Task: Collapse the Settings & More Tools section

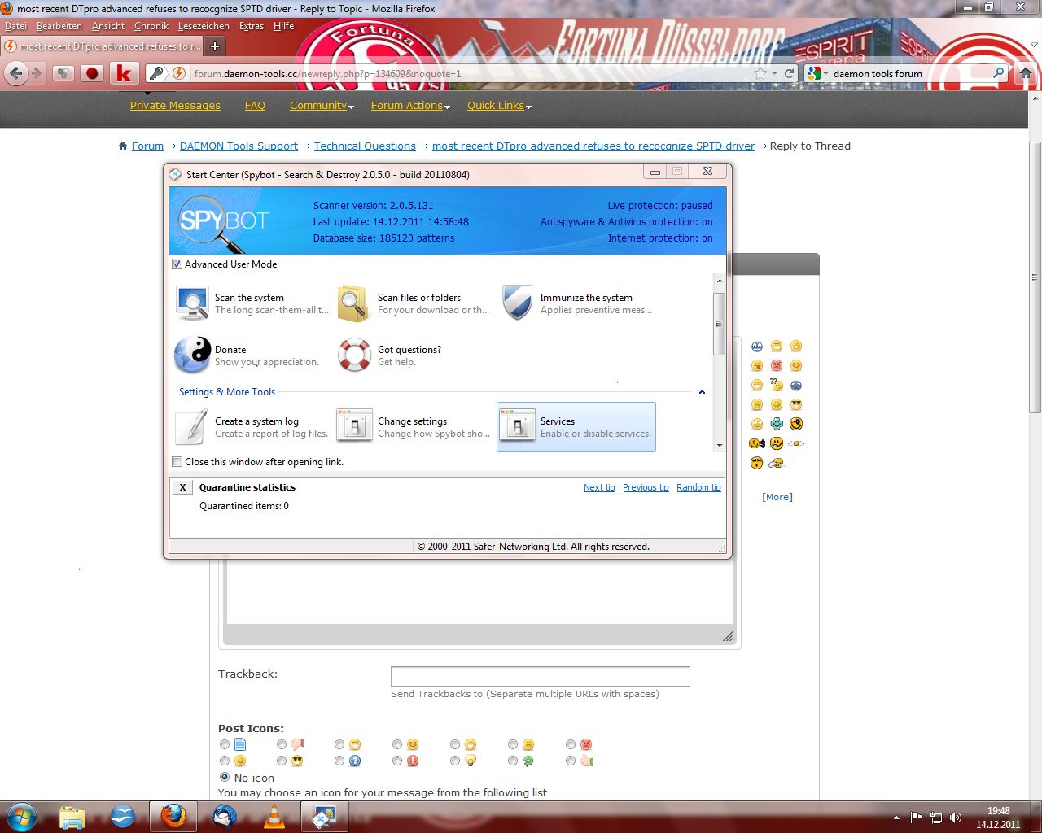Action: coord(702,392)
